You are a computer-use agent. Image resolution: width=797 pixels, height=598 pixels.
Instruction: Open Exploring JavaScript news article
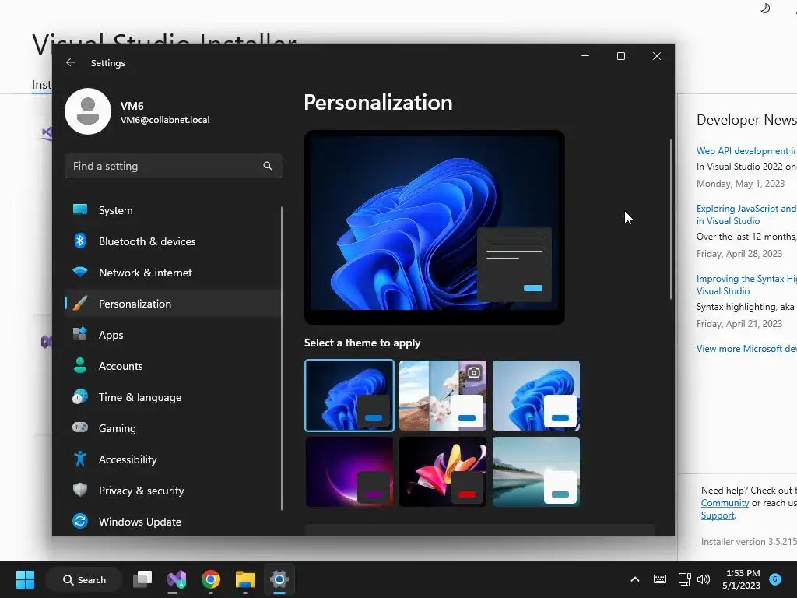(x=746, y=215)
